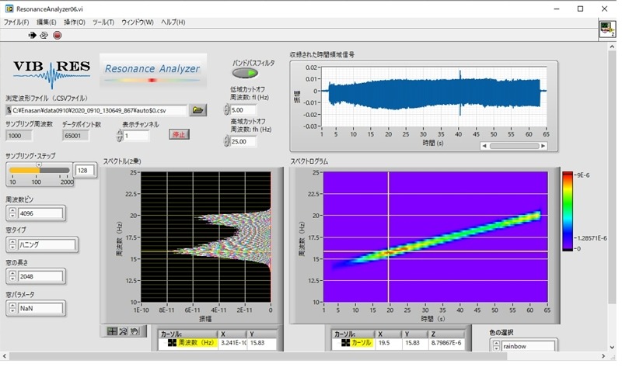Open the 操作(O) menu
Image resolution: width=622 pixels, height=367 pixels.
click(75, 23)
